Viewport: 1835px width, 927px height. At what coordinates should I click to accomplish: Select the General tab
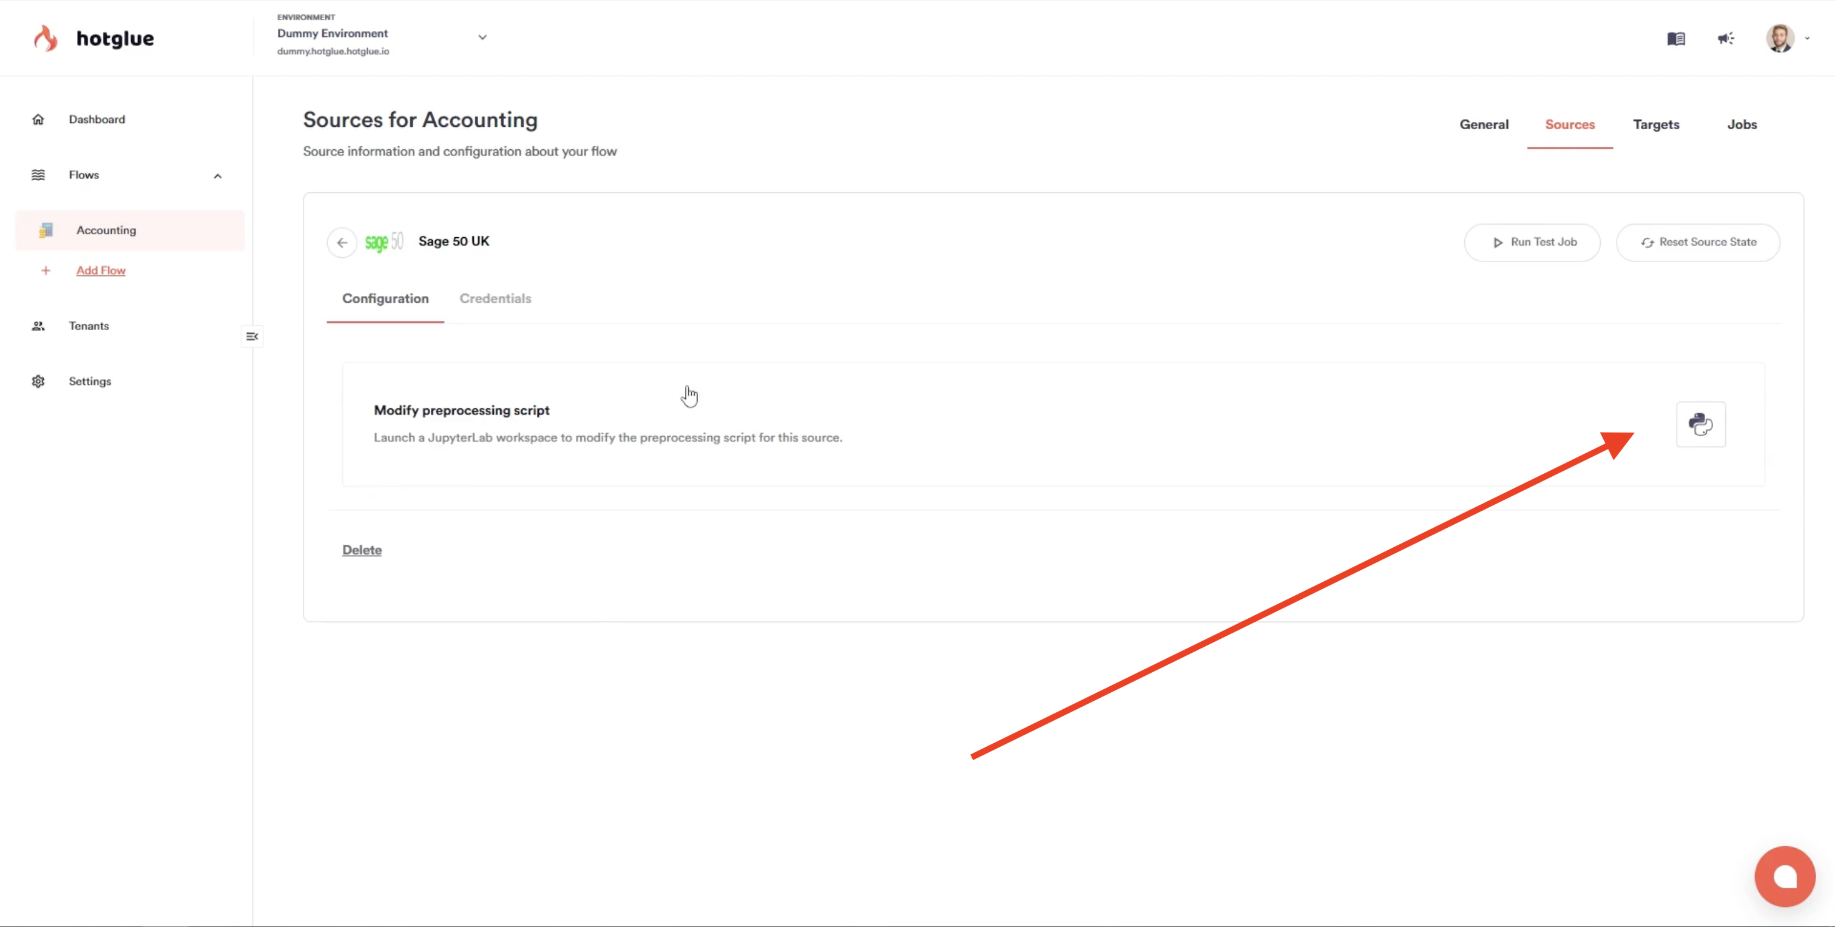click(1484, 124)
